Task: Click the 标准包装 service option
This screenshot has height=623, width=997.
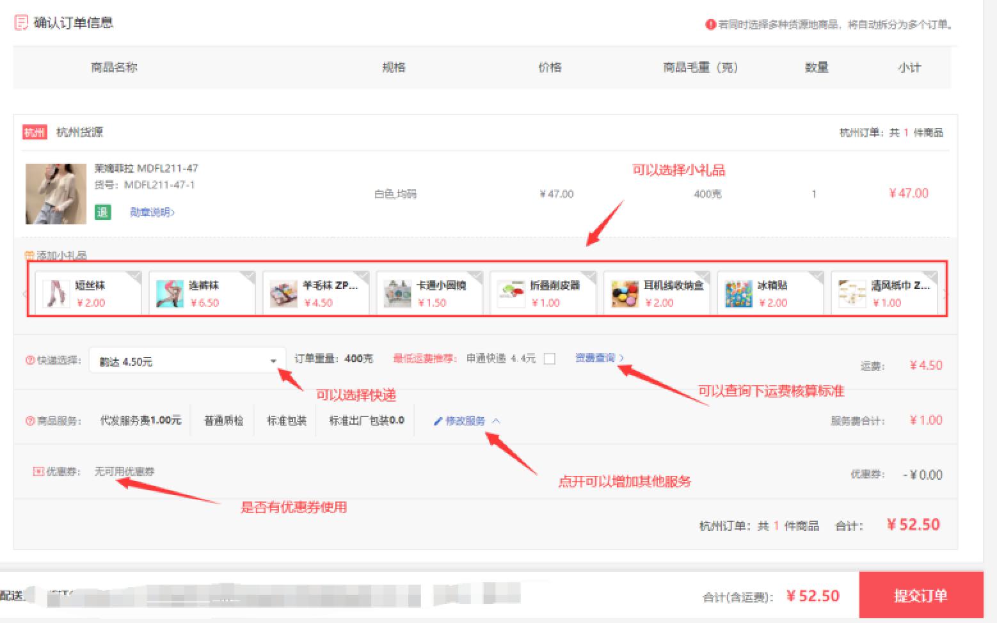Action: (286, 421)
